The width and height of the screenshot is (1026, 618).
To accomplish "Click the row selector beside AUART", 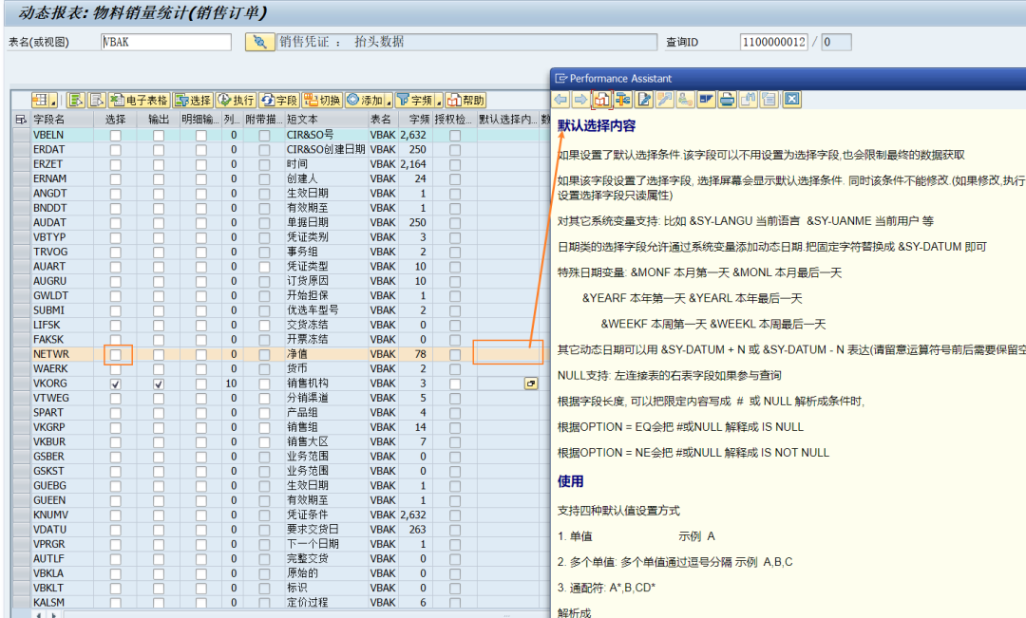I will [x=22, y=267].
